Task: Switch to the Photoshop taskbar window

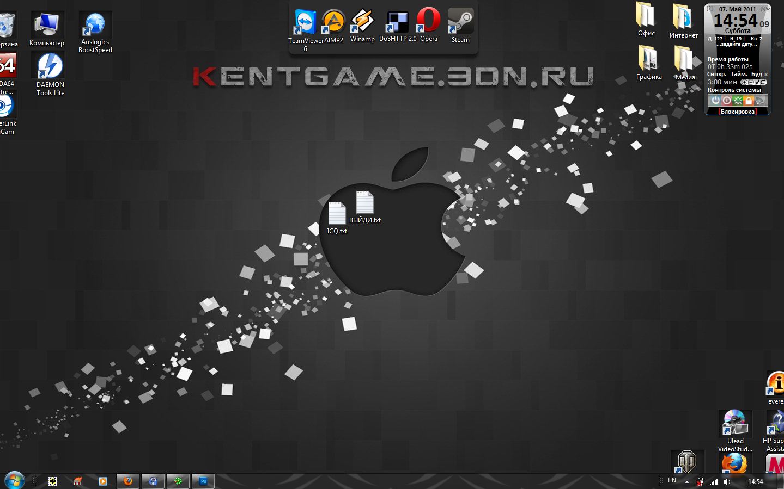Action: 203,481
